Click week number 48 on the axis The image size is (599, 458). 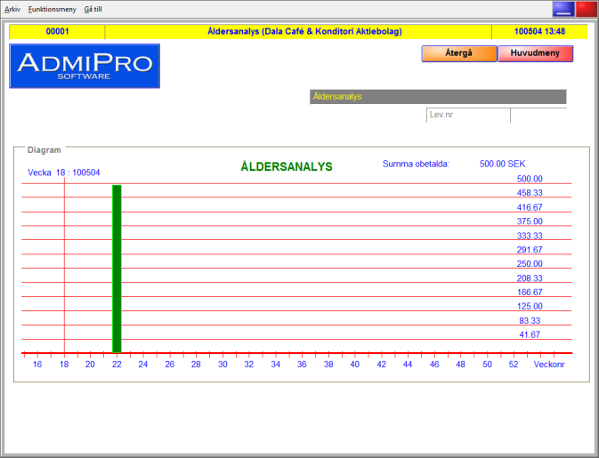click(x=461, y=365)
